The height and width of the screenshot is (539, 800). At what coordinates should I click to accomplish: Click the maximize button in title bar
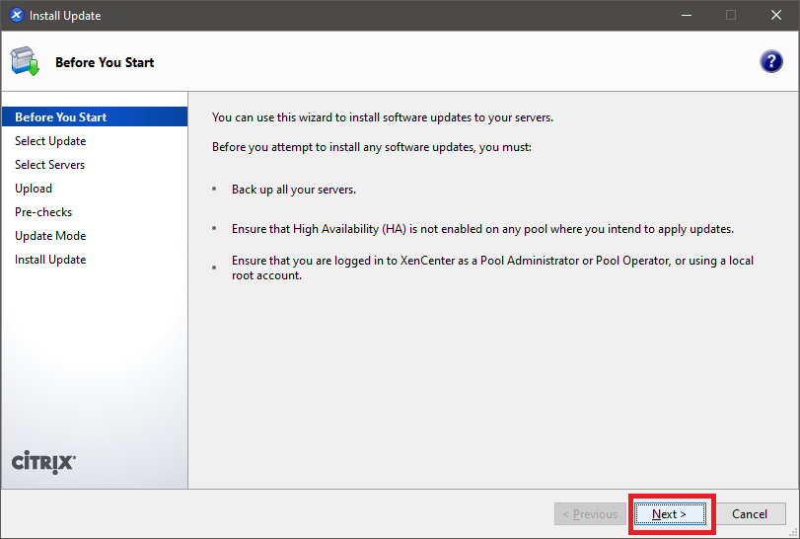(731, 15)
